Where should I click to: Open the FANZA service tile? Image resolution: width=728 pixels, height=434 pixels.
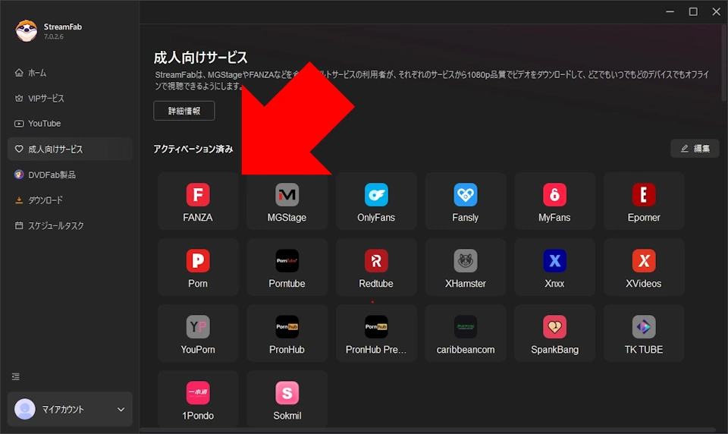pyautogui.click(x=198, y=201)
